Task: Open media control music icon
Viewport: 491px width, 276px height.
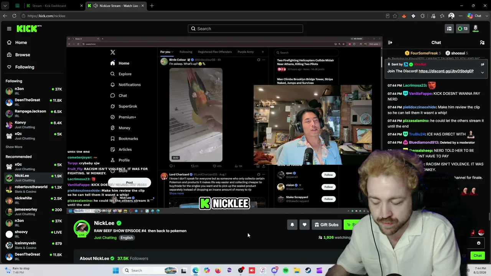Action: click(433, 16)
